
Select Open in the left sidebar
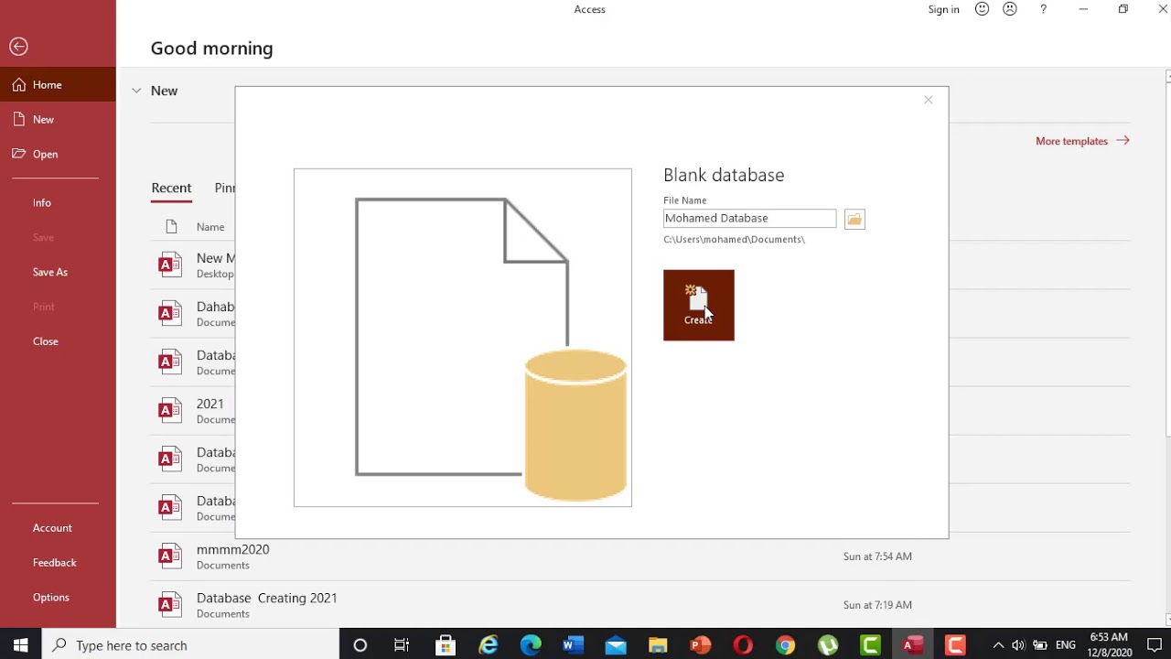tap(58, 155)
